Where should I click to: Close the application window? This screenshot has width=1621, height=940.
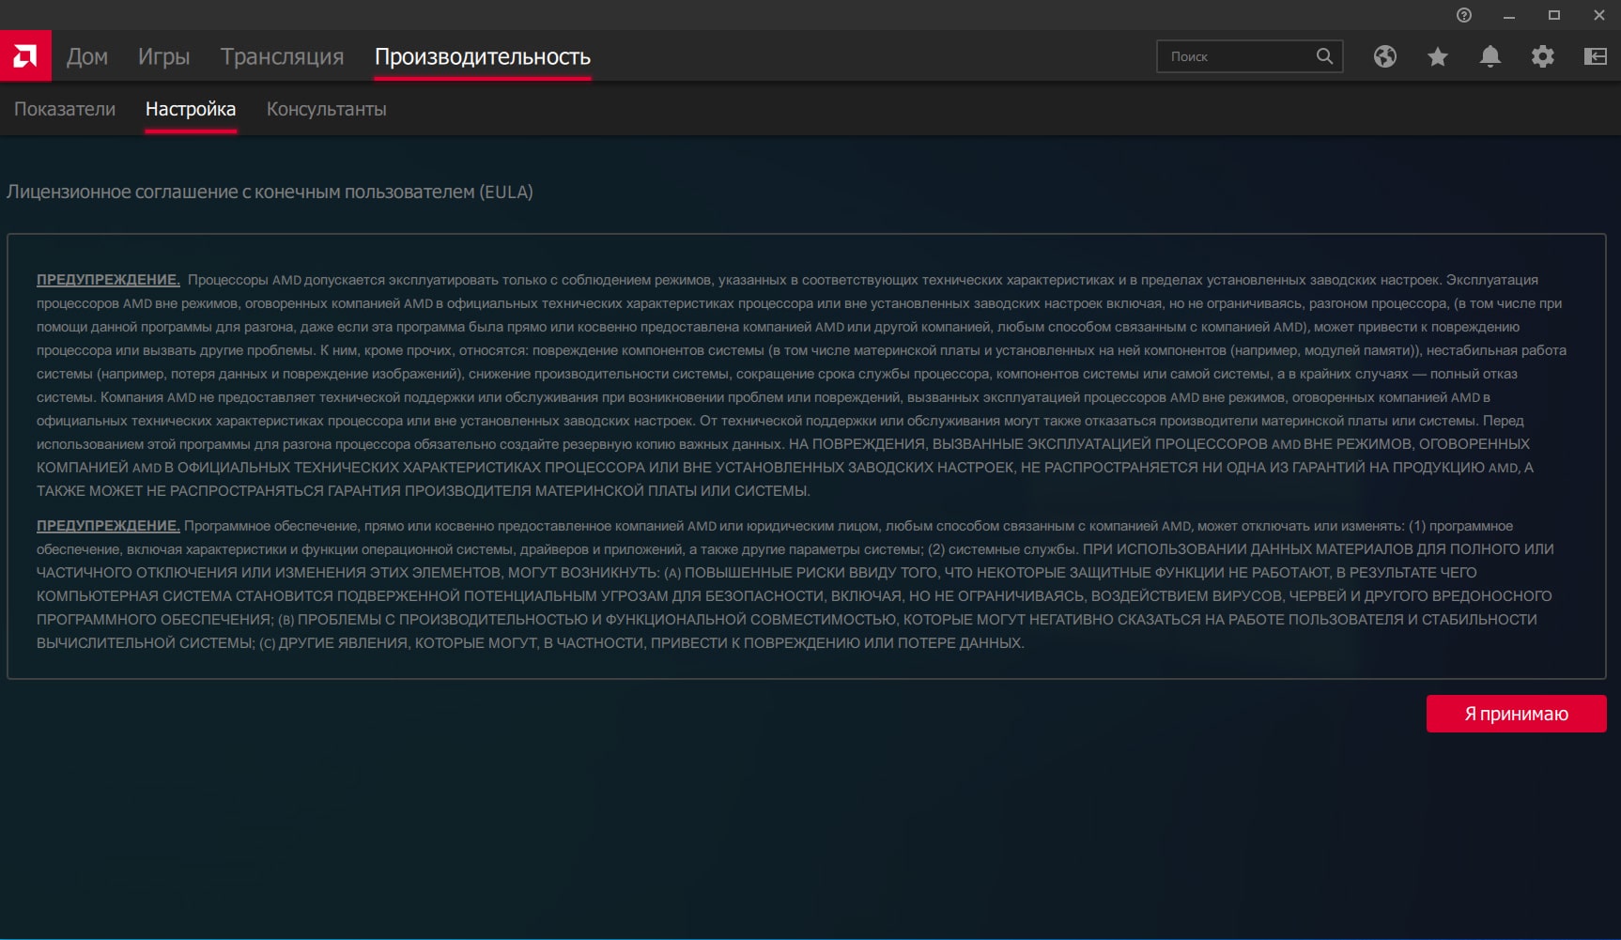(x=1599, y=15)
